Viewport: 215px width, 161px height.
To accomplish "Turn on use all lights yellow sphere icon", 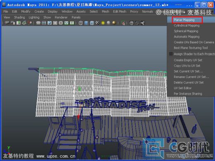I will (103, 23).
